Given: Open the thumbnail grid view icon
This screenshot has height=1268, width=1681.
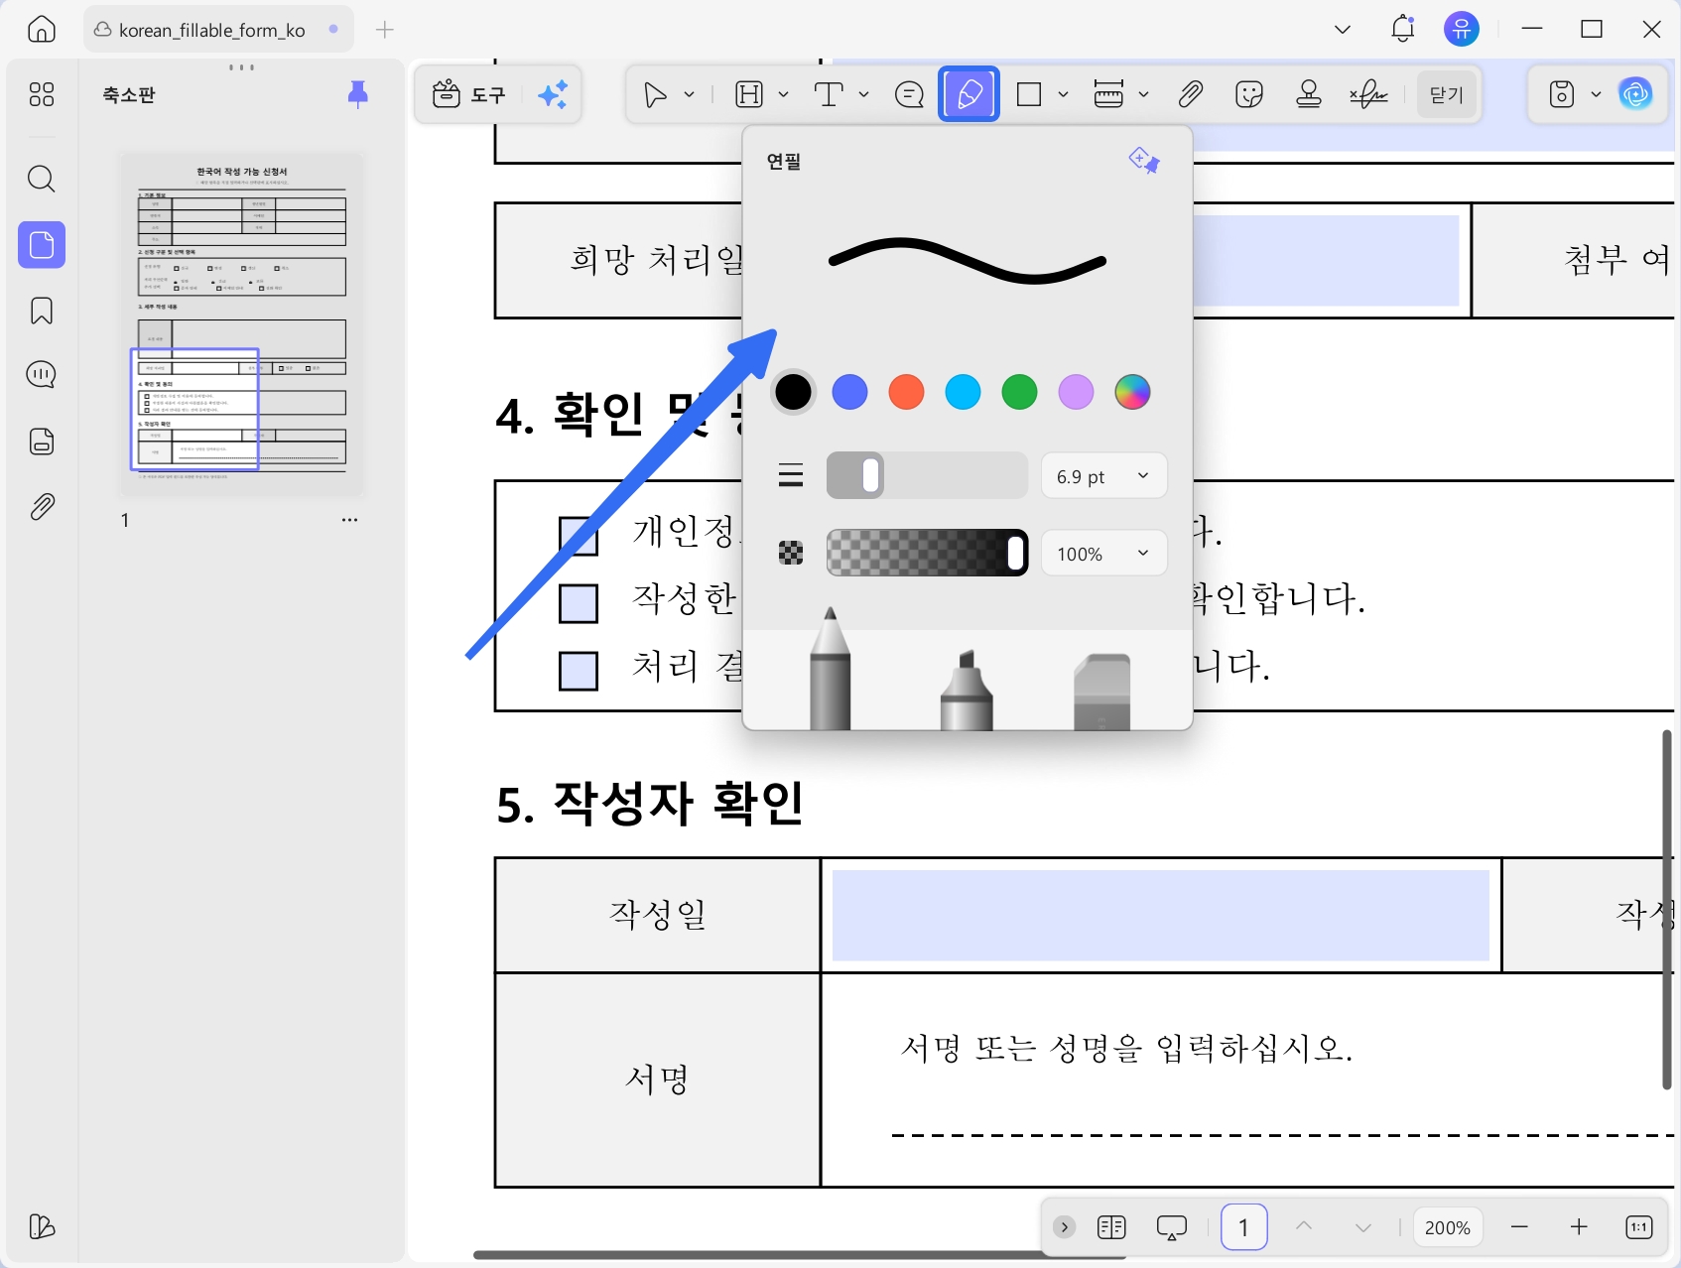Looking at the screenshot, I should (x=42, y=94).
